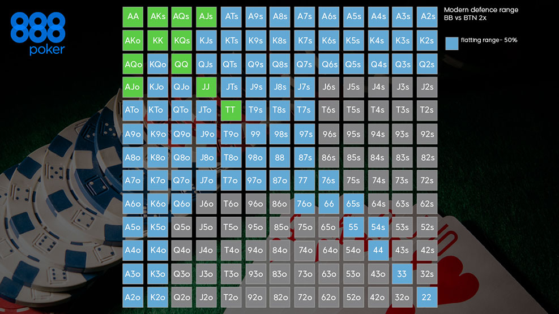The height and width of the screenshot is (314, 559).
Task: Click the KQs hand cell
Action: tap(182, 41)
